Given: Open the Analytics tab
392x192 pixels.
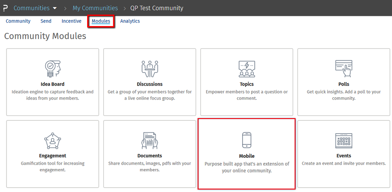Looking at the screenshot, I should point(130,21).
